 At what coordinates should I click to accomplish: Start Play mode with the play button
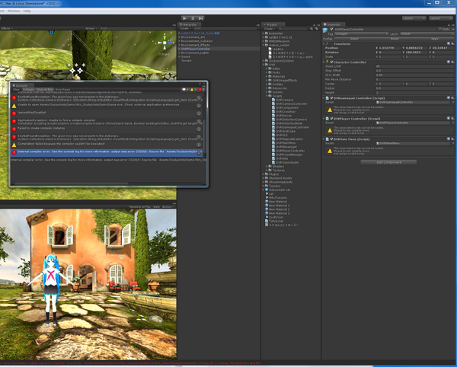point(184,18)
